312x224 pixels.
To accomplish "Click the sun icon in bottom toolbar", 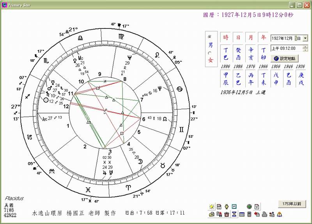I will pyautogui.click(x=212, y=206).
